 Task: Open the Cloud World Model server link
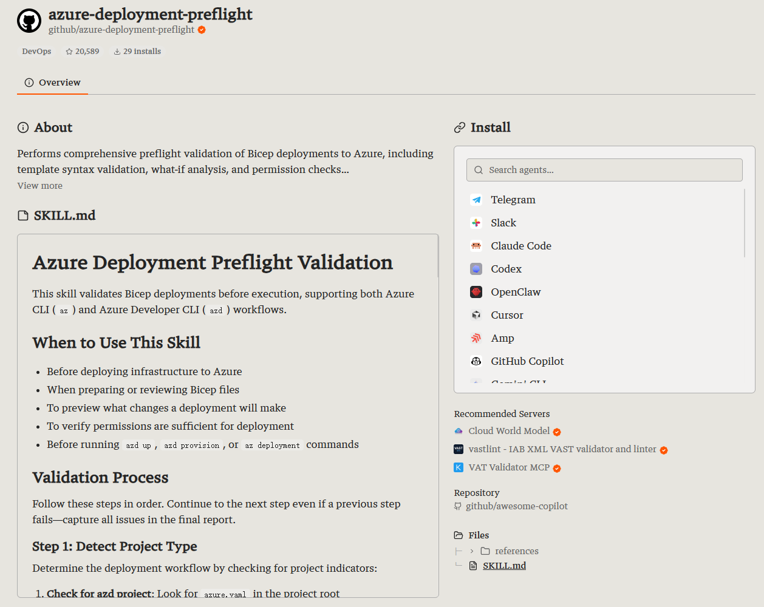509,431
